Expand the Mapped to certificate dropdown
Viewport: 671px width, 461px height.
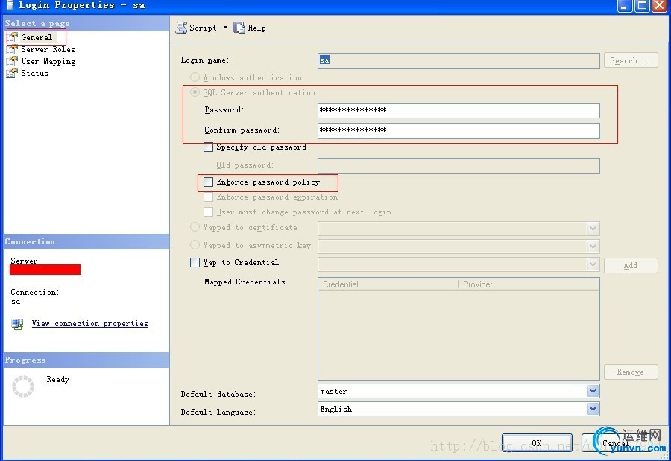593,229
